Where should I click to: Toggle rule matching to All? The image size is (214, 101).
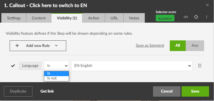click(x=178, y=46)
